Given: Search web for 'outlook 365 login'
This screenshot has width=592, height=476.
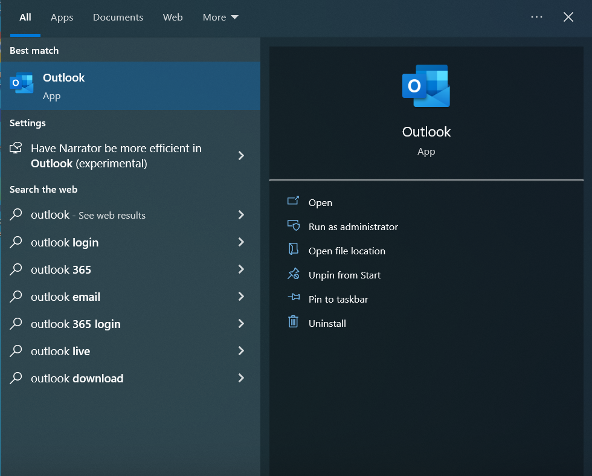Looking at the screenshot, I should (x=130, y=324).
